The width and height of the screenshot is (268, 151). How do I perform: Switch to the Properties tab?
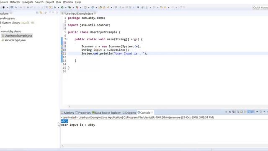83,113
